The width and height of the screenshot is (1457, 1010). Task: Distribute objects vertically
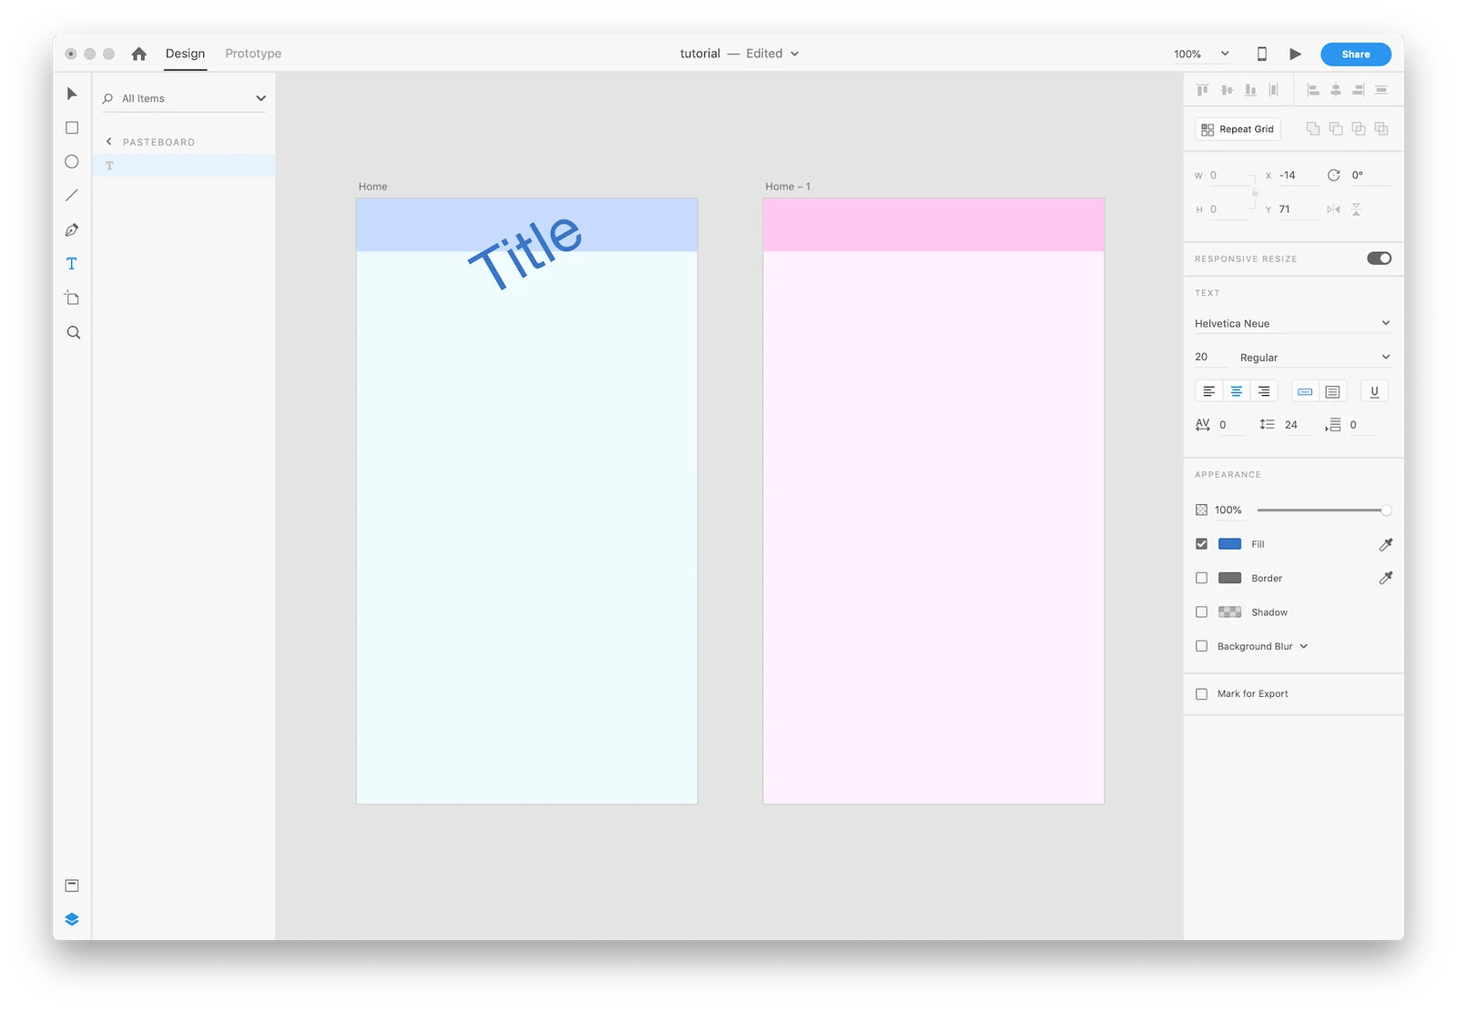1381,90
